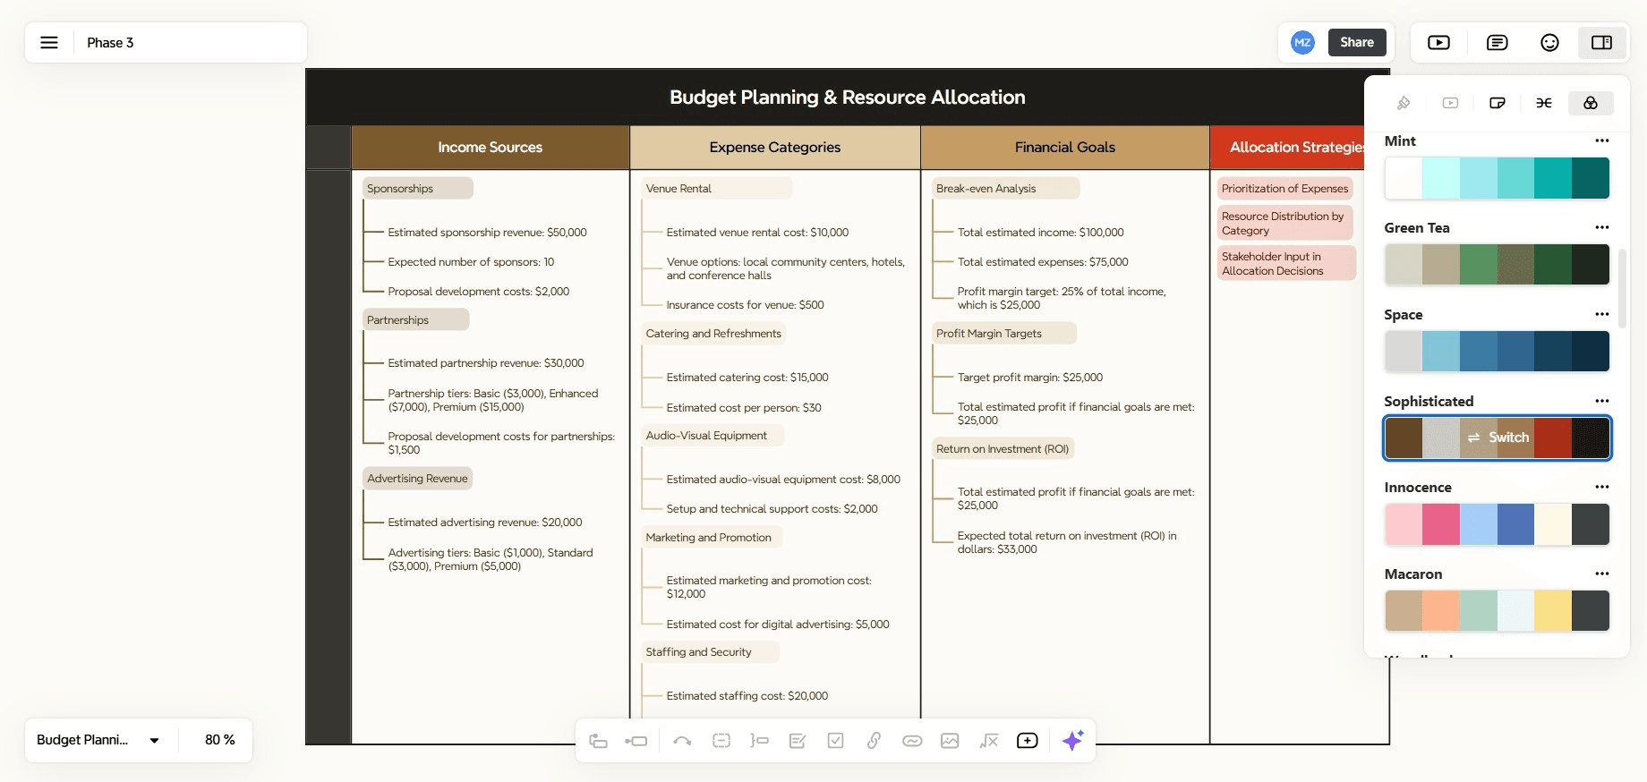Screen dimensions: 1647x782
Task: Open the Insert plus menu
Action: click(x=1028, y=741)
